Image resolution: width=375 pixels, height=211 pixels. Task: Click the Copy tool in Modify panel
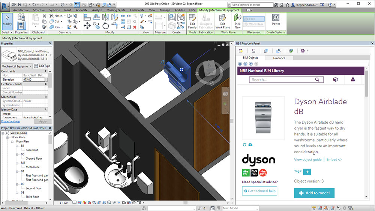coord(96,25)
